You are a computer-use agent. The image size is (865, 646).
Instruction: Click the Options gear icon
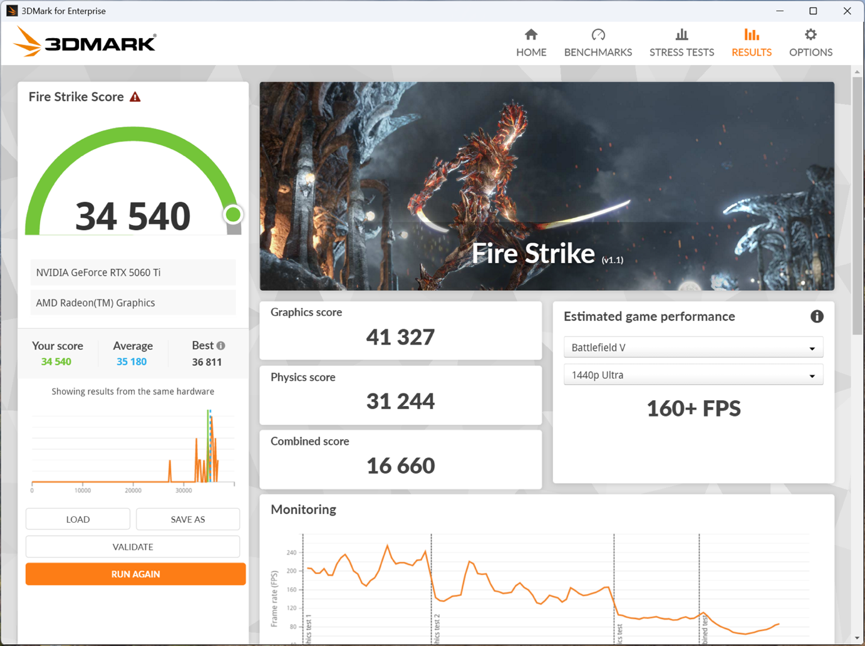tap(811, 34)
